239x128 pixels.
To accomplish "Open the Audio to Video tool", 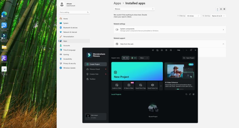I will (117, 86).
